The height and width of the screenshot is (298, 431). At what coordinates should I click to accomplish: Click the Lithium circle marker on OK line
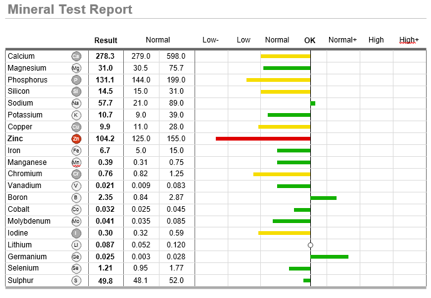(310, 245)
